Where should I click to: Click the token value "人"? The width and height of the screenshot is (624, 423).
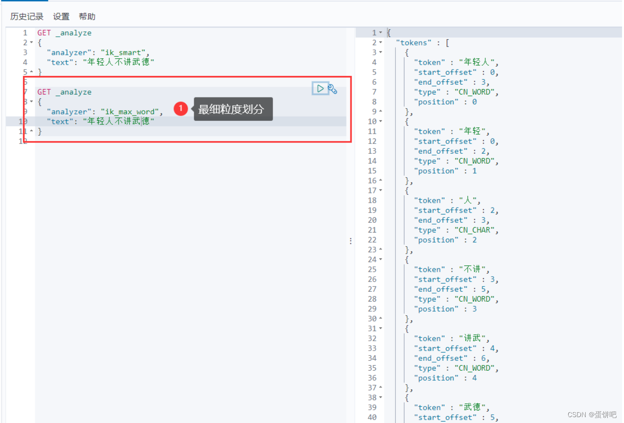(x=469, y=200)
